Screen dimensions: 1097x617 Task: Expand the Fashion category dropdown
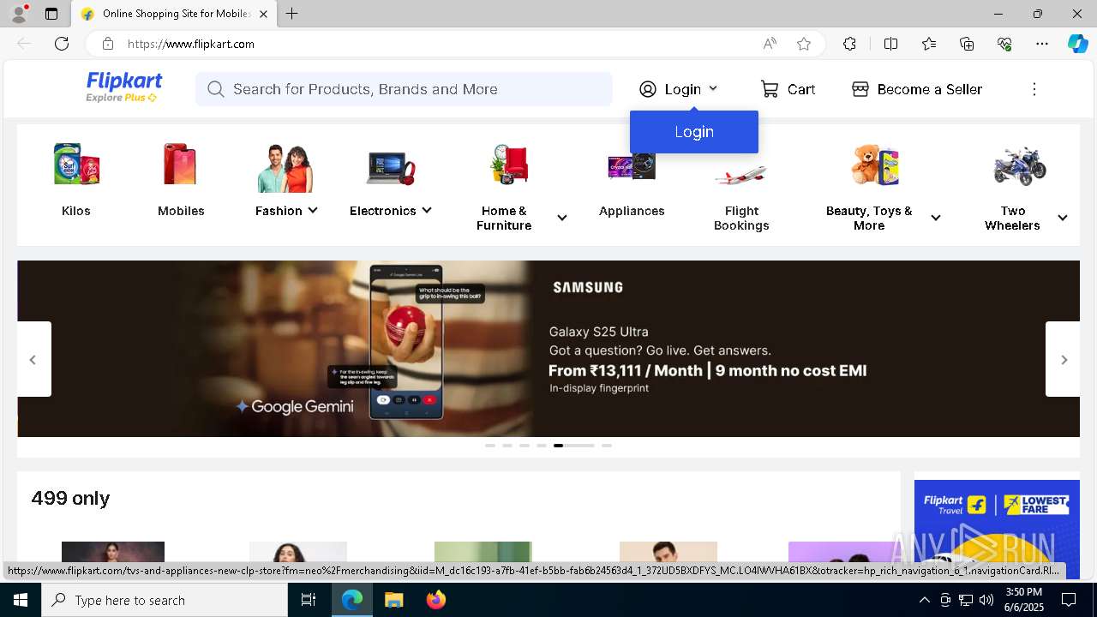coord(313,210)
